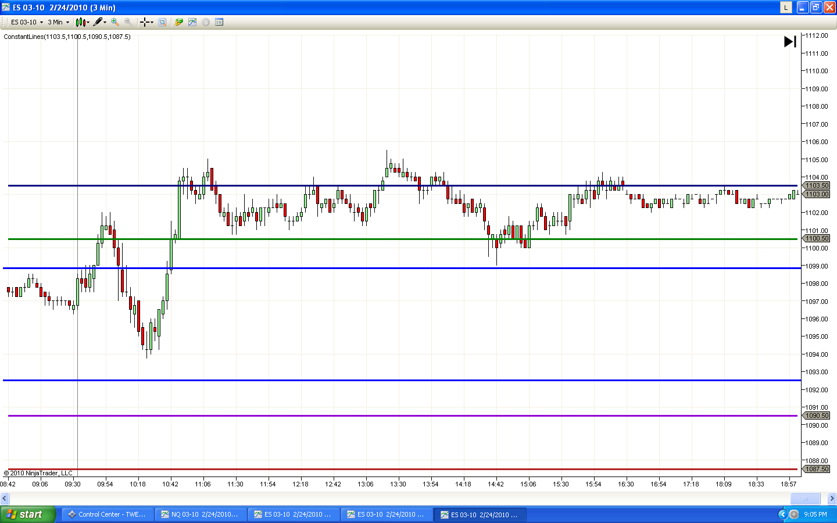This screenshot has width=837, height=523.
Task: Switch to NQ 03-10 chart in taskbar
Action: click(201, 514)
